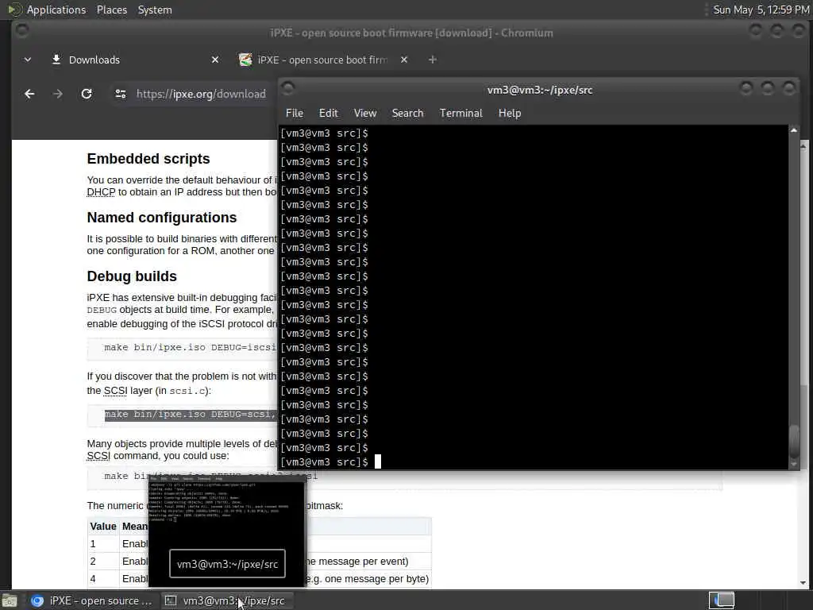This screenshot has width=813, height=610.
Task: Click the Named configurations heading
Action: (x=162, y=218)
